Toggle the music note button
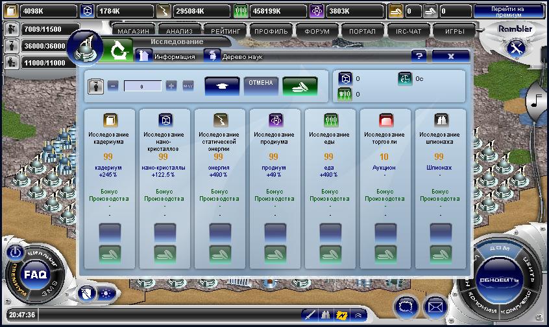This screenshot has height=327, width=549. pos(535,101)
